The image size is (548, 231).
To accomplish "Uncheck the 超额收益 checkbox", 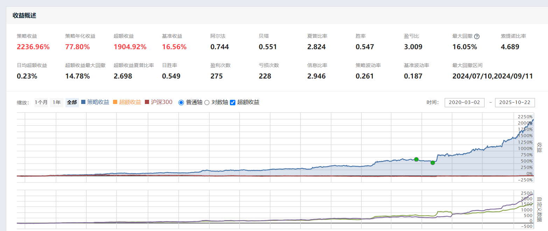I will coord(233,103).
